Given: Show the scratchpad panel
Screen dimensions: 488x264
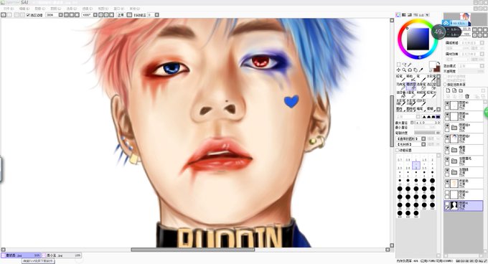Looking at the screenshot, I should (x=427, y=15).
